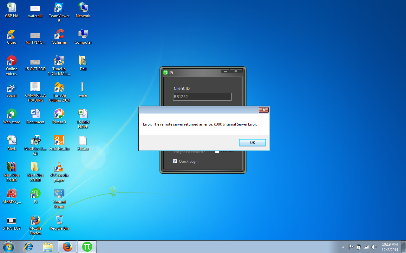The image size is (406, 253).
Task: Launch Mozilla Firefox from the desktop
Action: pos(35,225)
